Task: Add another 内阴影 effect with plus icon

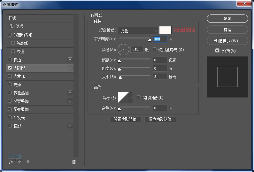Action: coord(70,68)
